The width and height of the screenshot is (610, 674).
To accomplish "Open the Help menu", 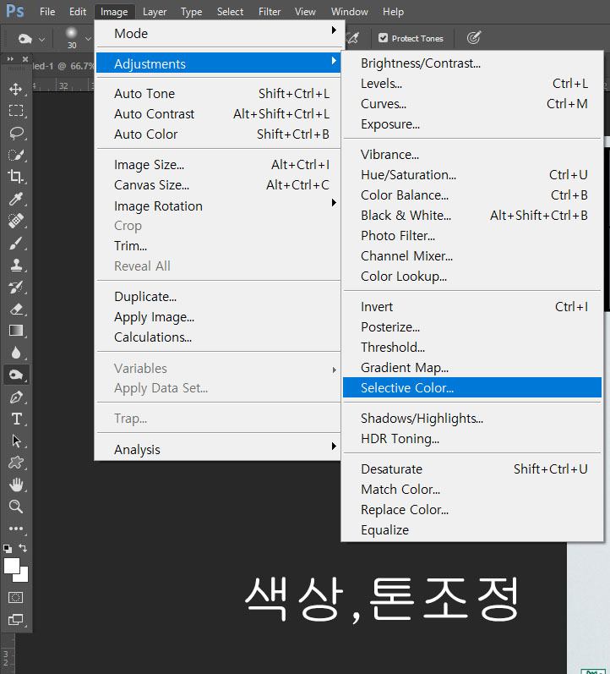I will pos(393,12).
